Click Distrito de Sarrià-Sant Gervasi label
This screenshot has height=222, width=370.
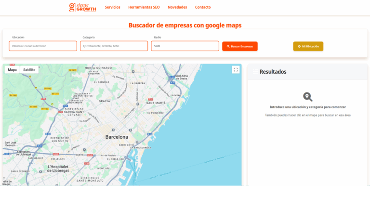(74, 112)
